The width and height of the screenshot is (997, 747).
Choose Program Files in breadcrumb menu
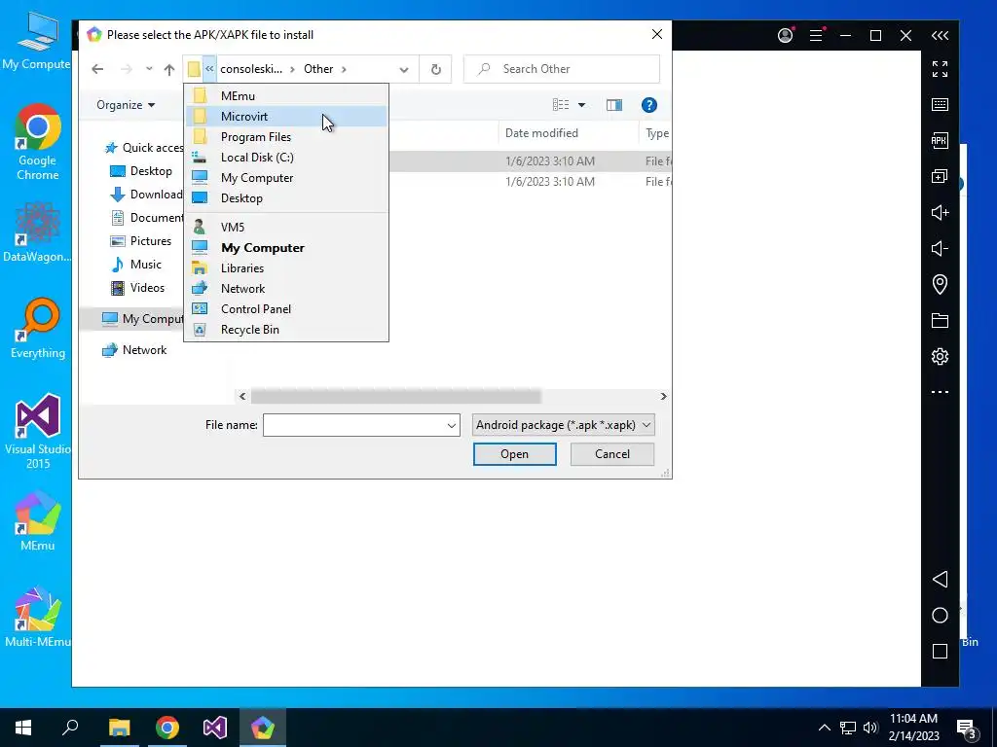286,136
